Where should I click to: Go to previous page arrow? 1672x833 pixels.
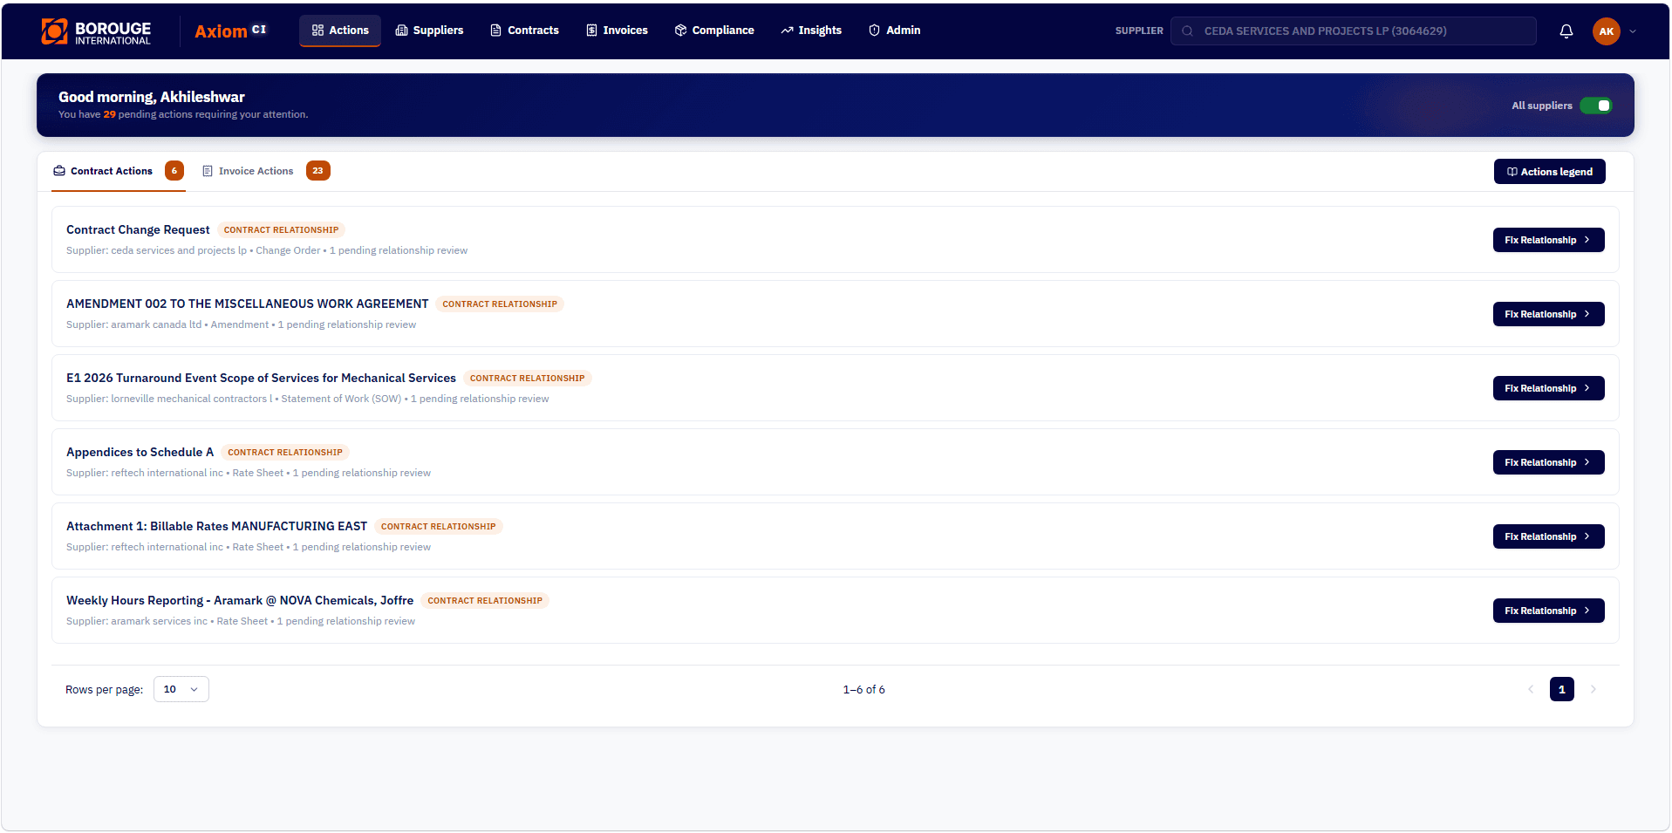pyautogui.click(x=1531, y=689)
